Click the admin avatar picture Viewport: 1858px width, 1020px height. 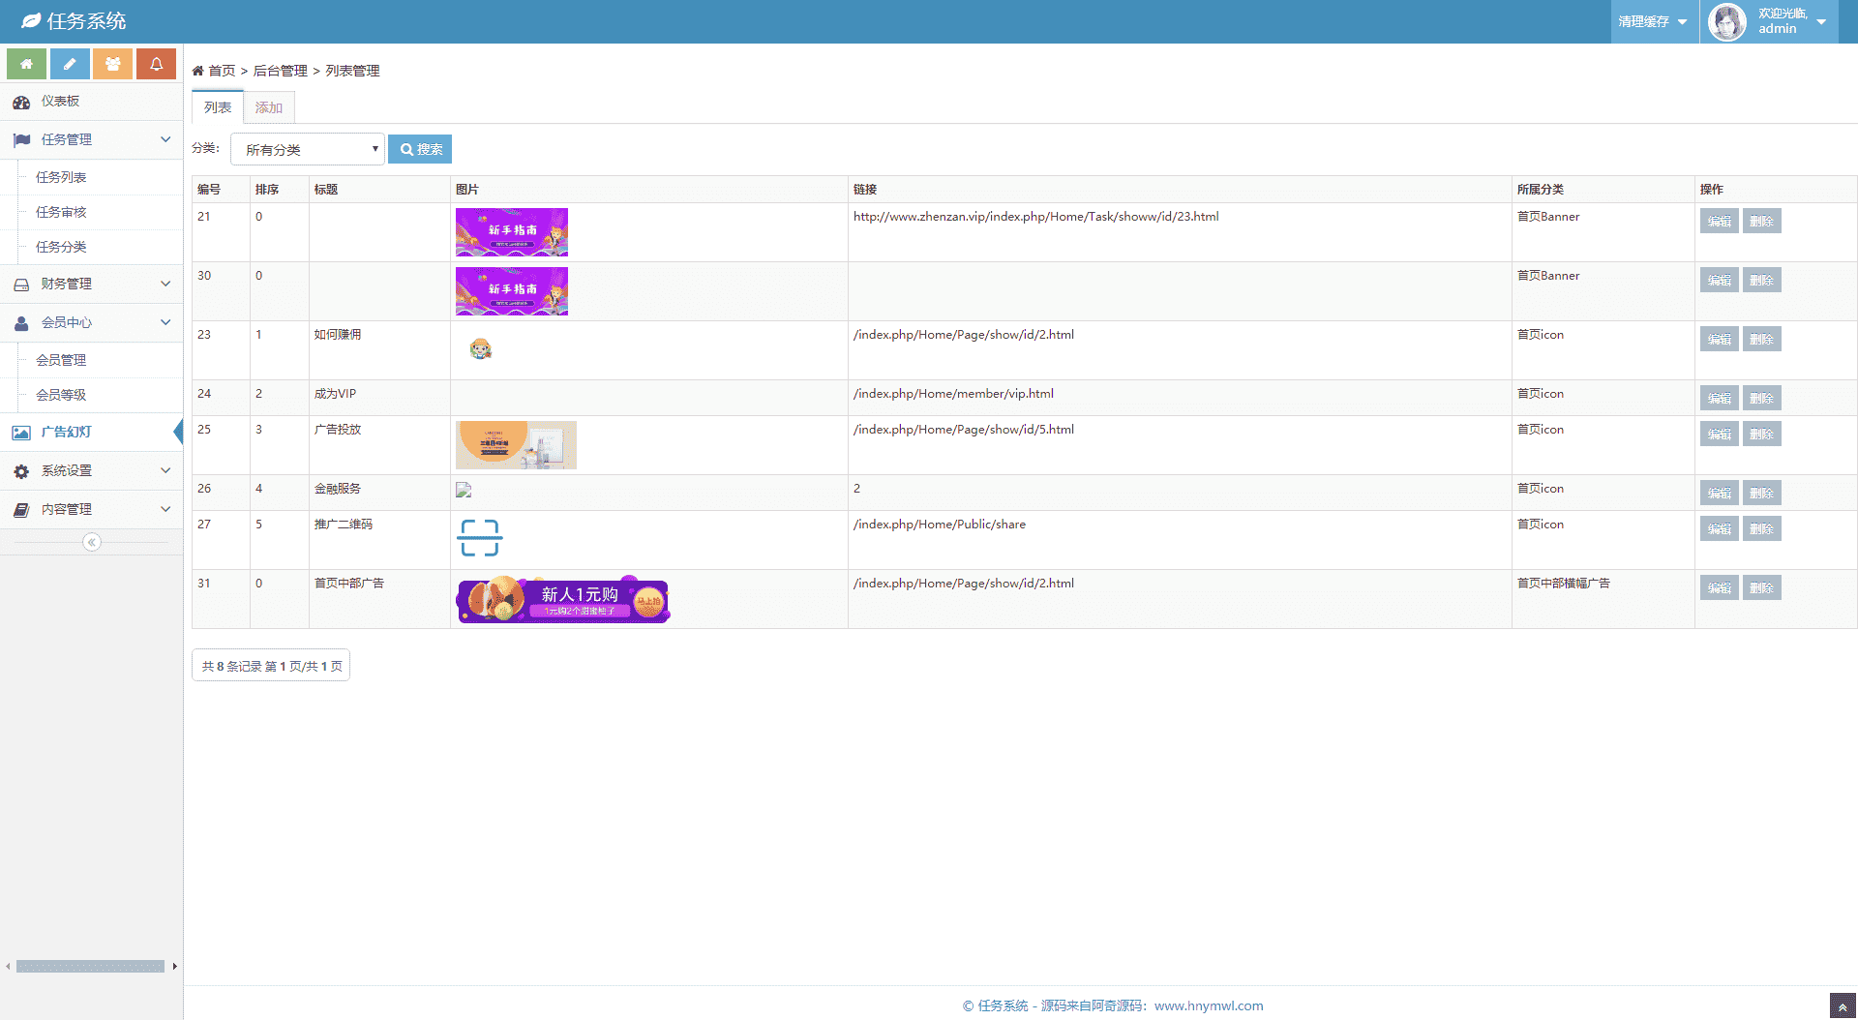coord(1727,21)
